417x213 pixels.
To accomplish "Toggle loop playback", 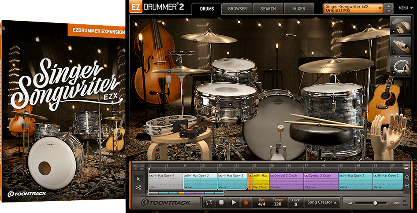I will pos(209,202).
